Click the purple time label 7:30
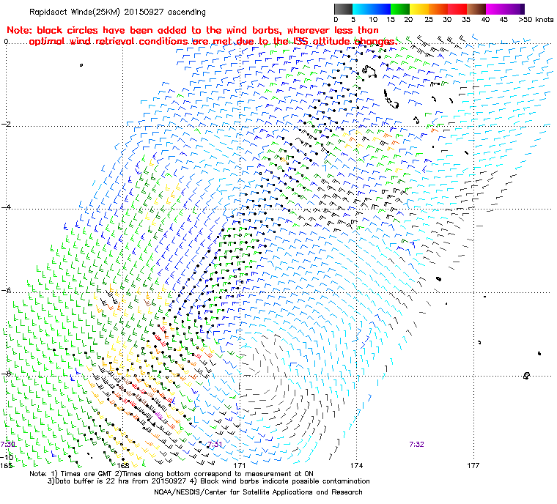 [x=7, y=445]
